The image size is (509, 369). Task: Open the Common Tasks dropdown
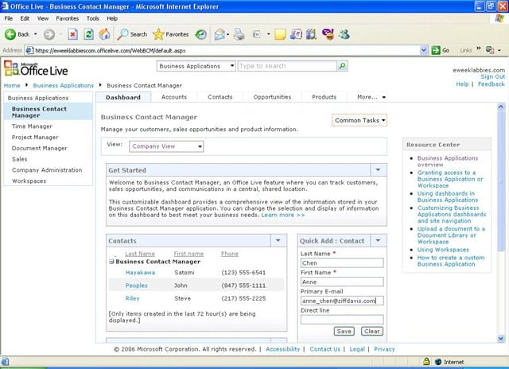[x=359, y=120]
